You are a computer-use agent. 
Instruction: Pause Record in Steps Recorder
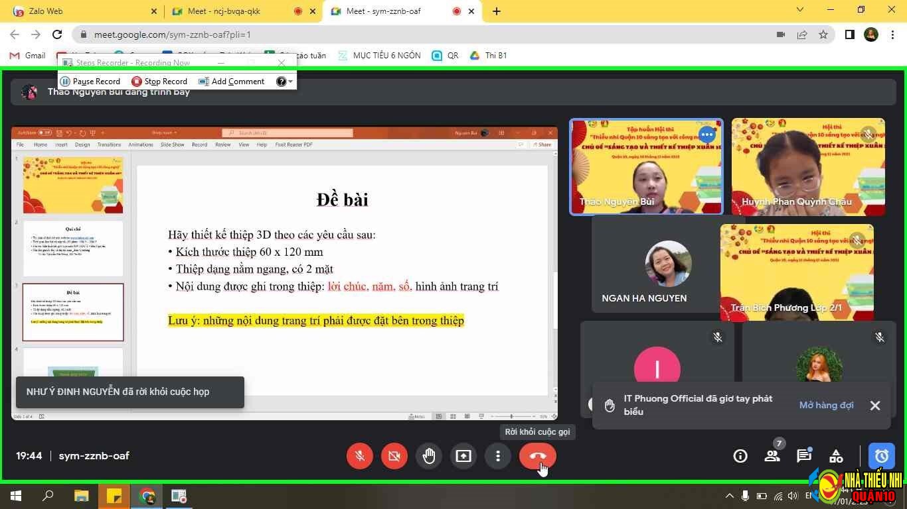[90, 82]
